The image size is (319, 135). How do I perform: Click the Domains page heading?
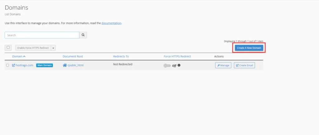[16, 7]
